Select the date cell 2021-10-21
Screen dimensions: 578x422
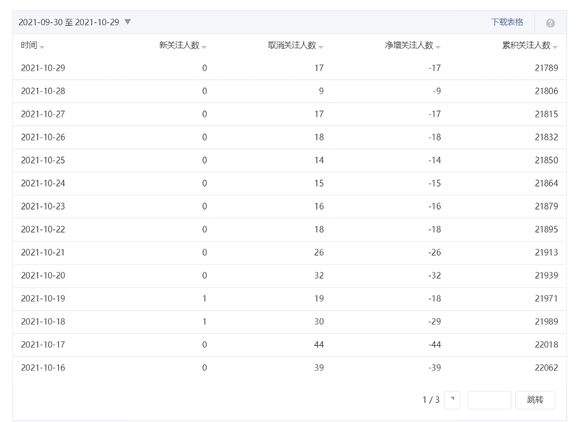tap(43, 253)
